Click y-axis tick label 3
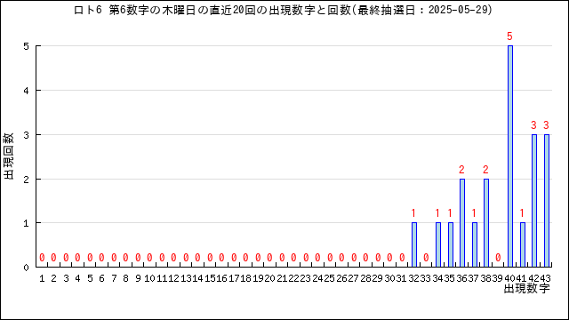Viewport: 569px width, 320px height. [x=26, y=135]
